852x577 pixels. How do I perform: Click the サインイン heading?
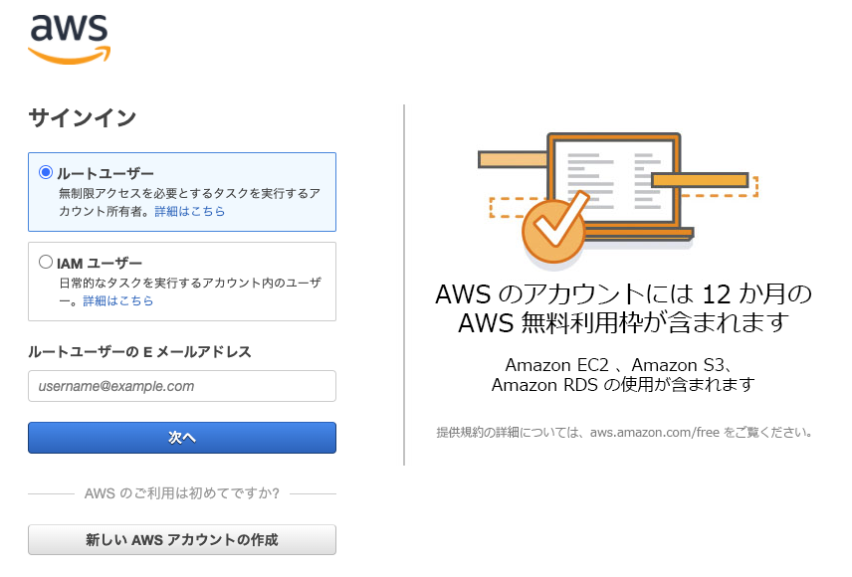82,117
